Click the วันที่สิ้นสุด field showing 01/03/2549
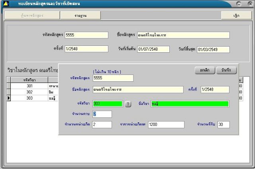 (x=214, y=49)
